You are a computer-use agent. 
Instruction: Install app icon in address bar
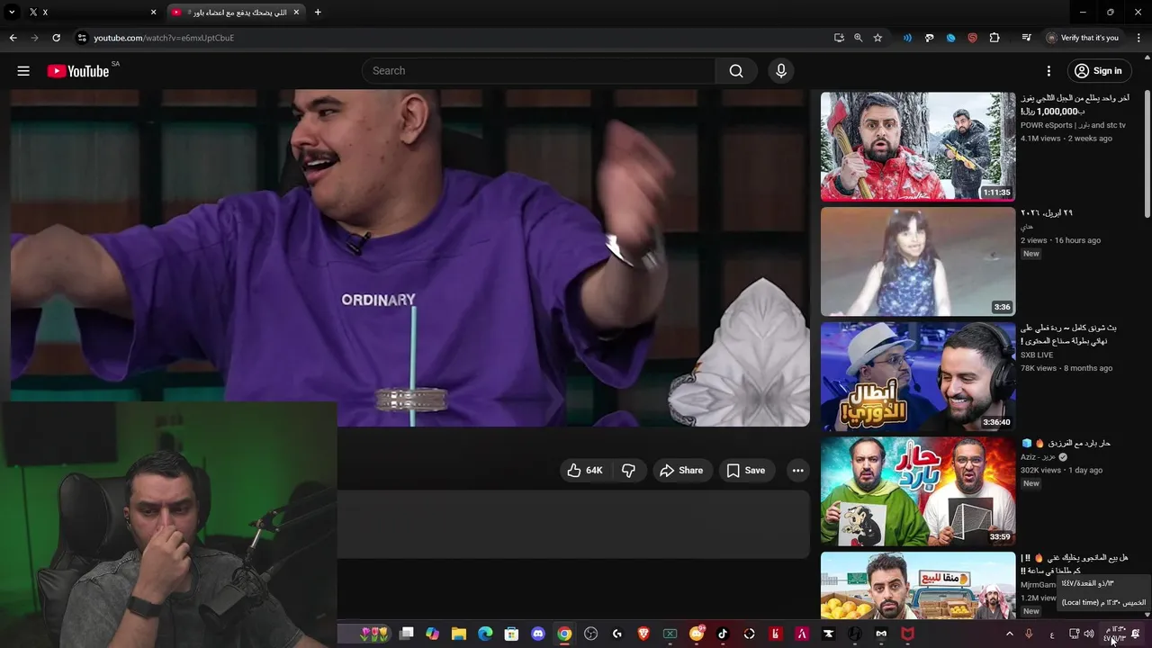[x=839, y=38]
